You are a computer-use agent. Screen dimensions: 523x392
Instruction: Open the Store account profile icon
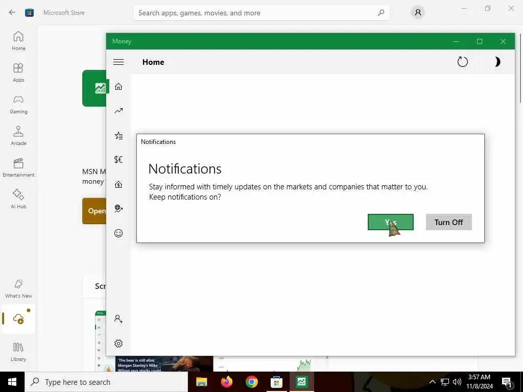[x=418, y=13]
